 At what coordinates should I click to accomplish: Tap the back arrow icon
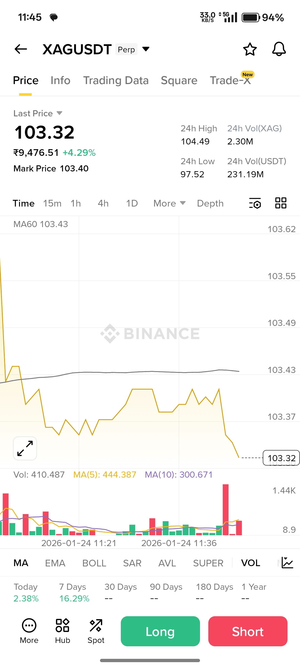click(21, 49)
